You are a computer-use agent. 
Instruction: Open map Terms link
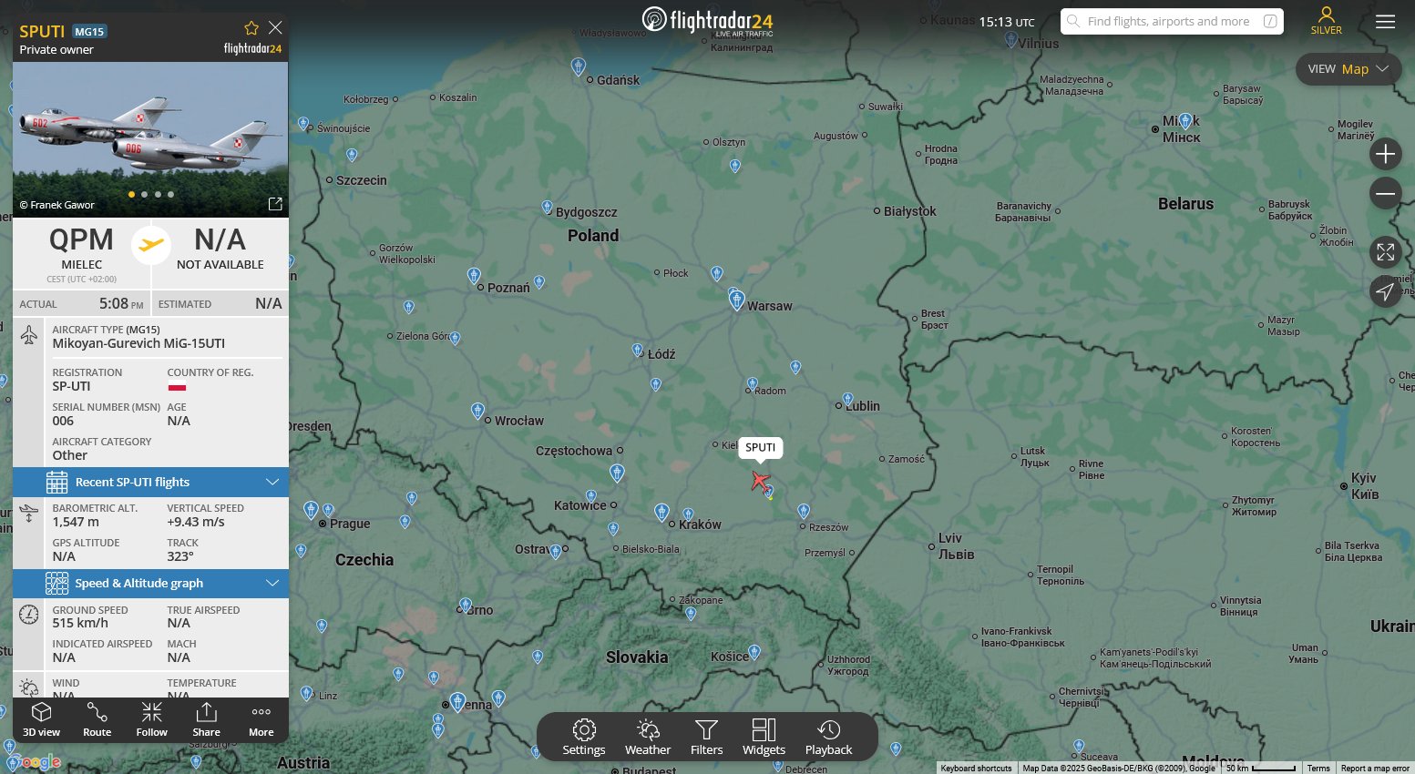[x=1318, y=769]
